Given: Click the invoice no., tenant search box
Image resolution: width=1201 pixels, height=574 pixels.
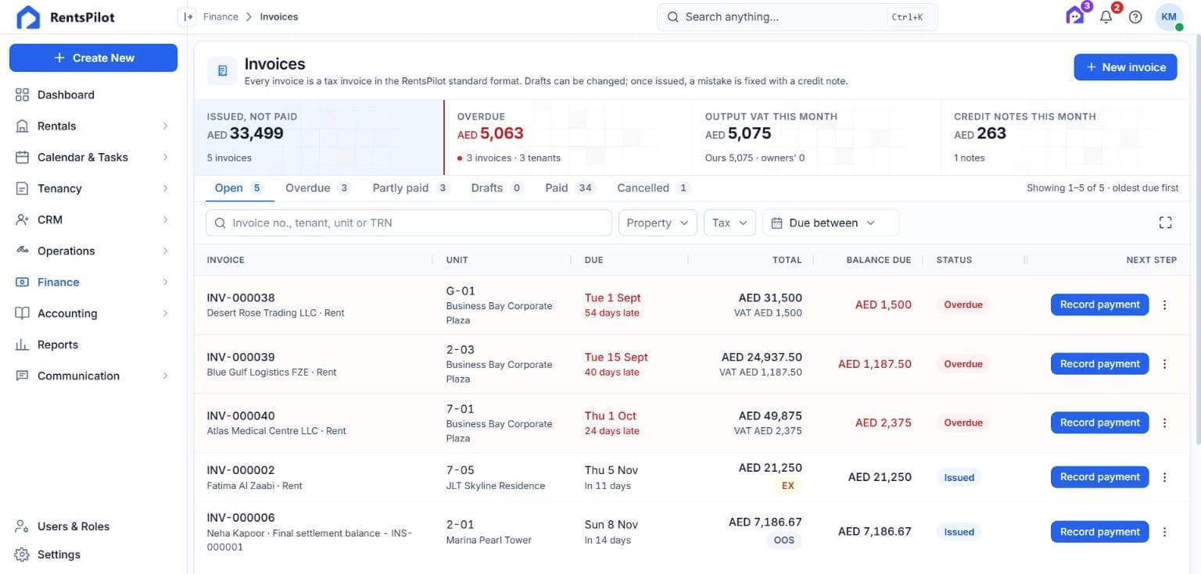Looking at the screenshot, I should [x=408, y=223].
